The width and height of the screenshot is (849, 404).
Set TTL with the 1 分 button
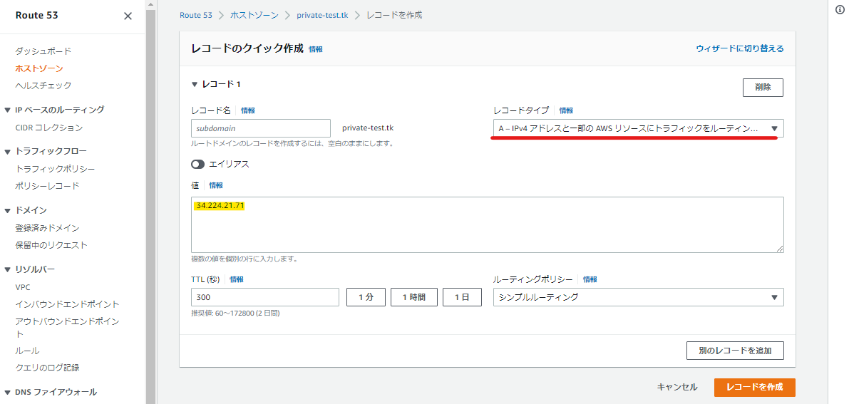(366, 297)
